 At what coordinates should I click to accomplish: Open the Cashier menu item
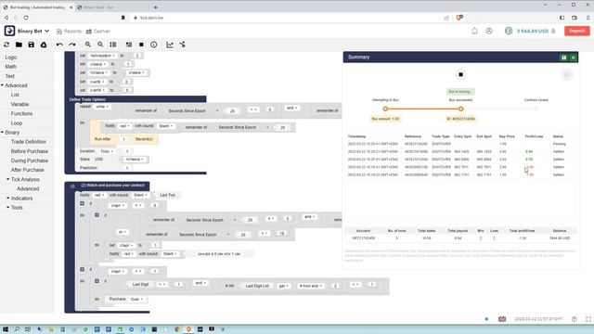click(98, 31)
